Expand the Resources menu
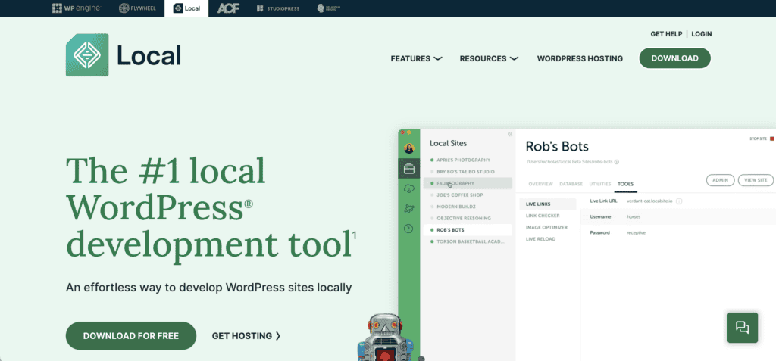776x361 pixels. coord(489,58)
